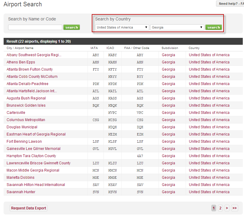The image size is (244, 216).
Task: Open Albany Southwest Georgia Regional airport link
Action: pyautogui.click(x=34, y=55)
